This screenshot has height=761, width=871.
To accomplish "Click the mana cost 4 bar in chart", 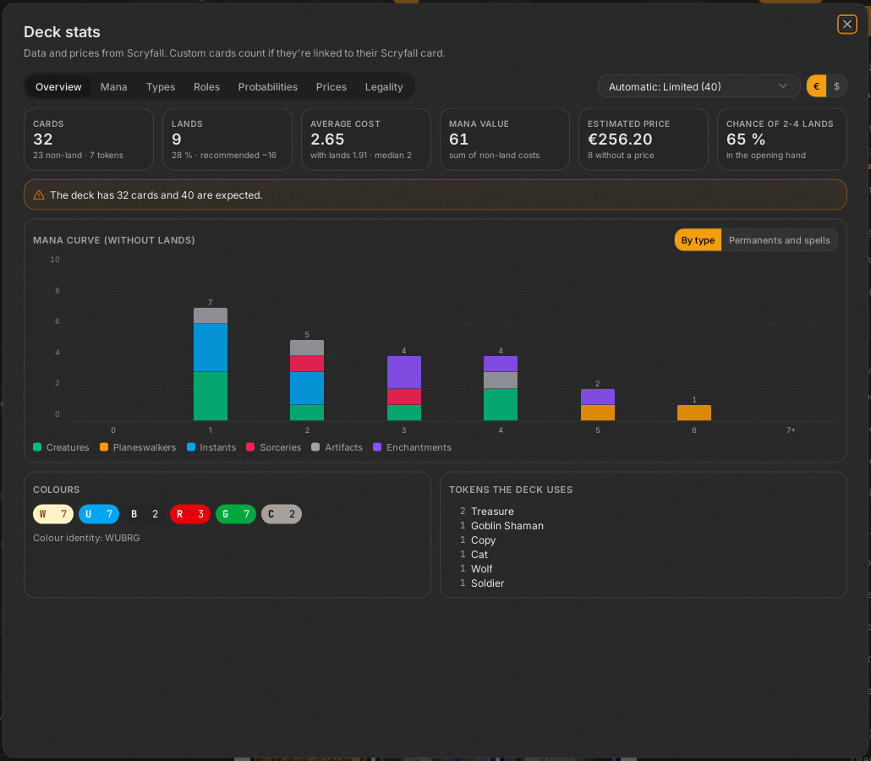I will [x=501, y=388].
